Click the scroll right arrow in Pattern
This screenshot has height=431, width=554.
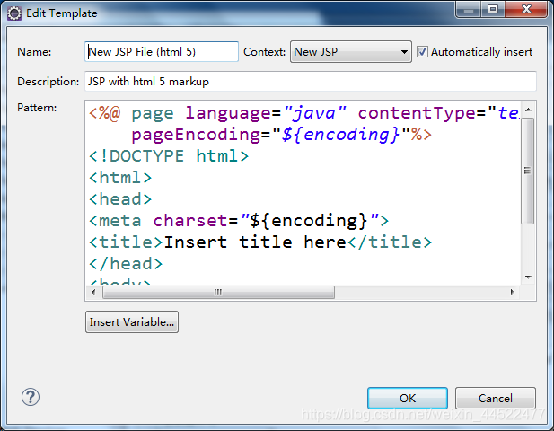(513, 292)
